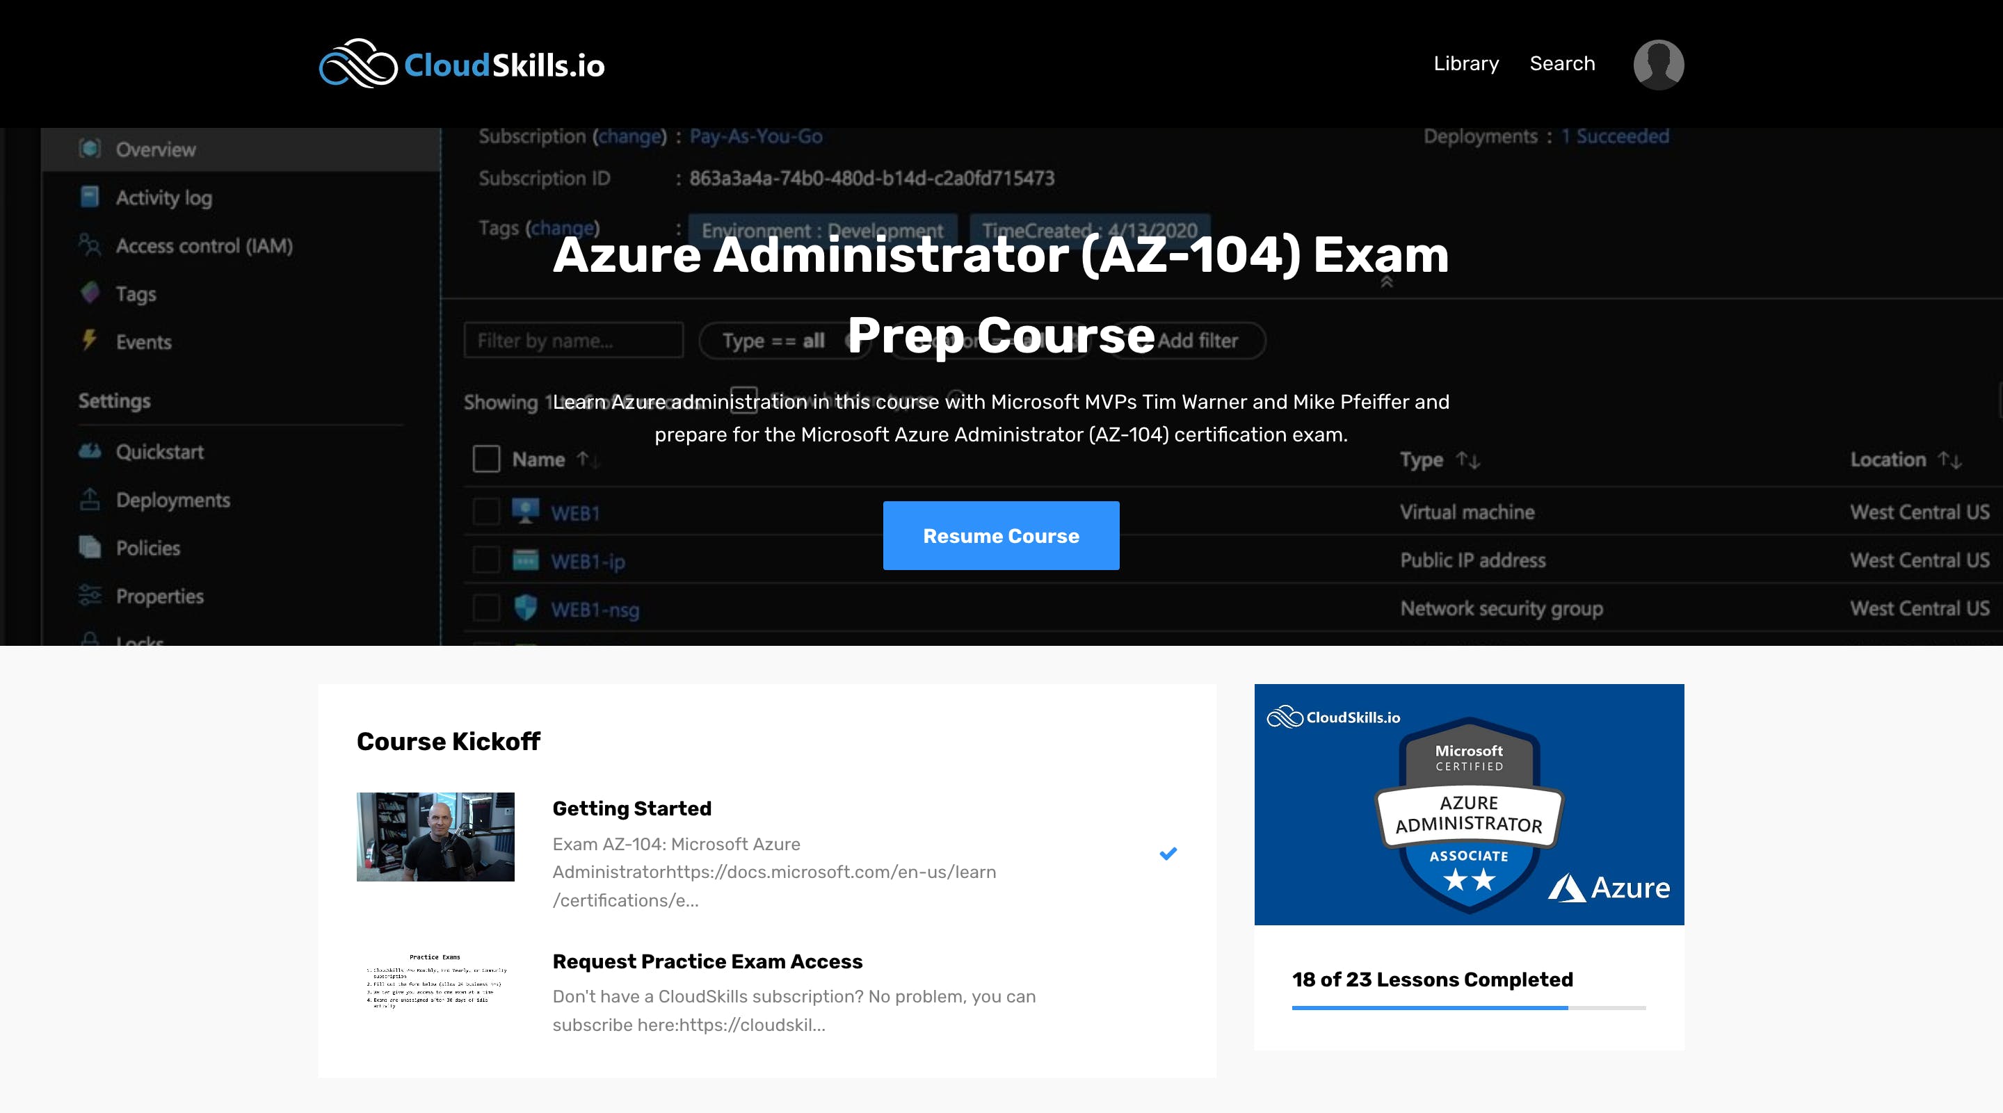
Task: Click the Policies icon in sidebar
Action: [x=90, y=546]
